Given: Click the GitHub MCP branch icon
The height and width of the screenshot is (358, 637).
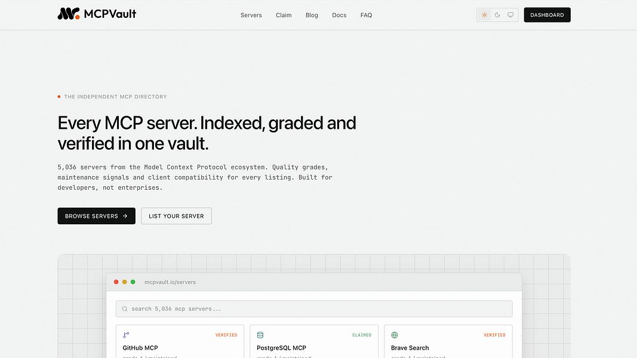Looking at the screenshot, I should pos(126,335).
